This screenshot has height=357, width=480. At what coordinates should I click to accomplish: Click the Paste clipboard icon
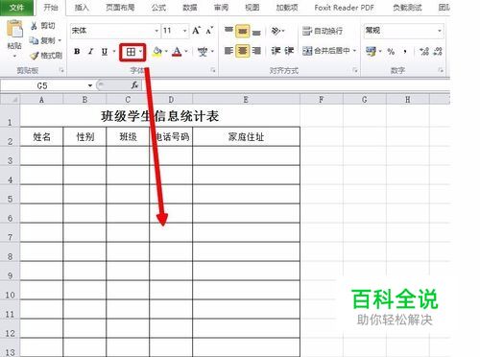coord(14,30)
